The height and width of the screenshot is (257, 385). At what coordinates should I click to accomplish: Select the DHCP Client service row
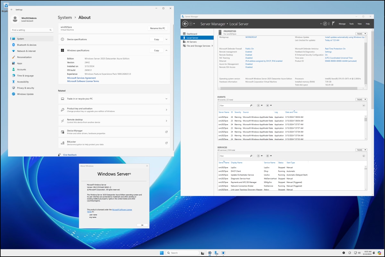291,171
